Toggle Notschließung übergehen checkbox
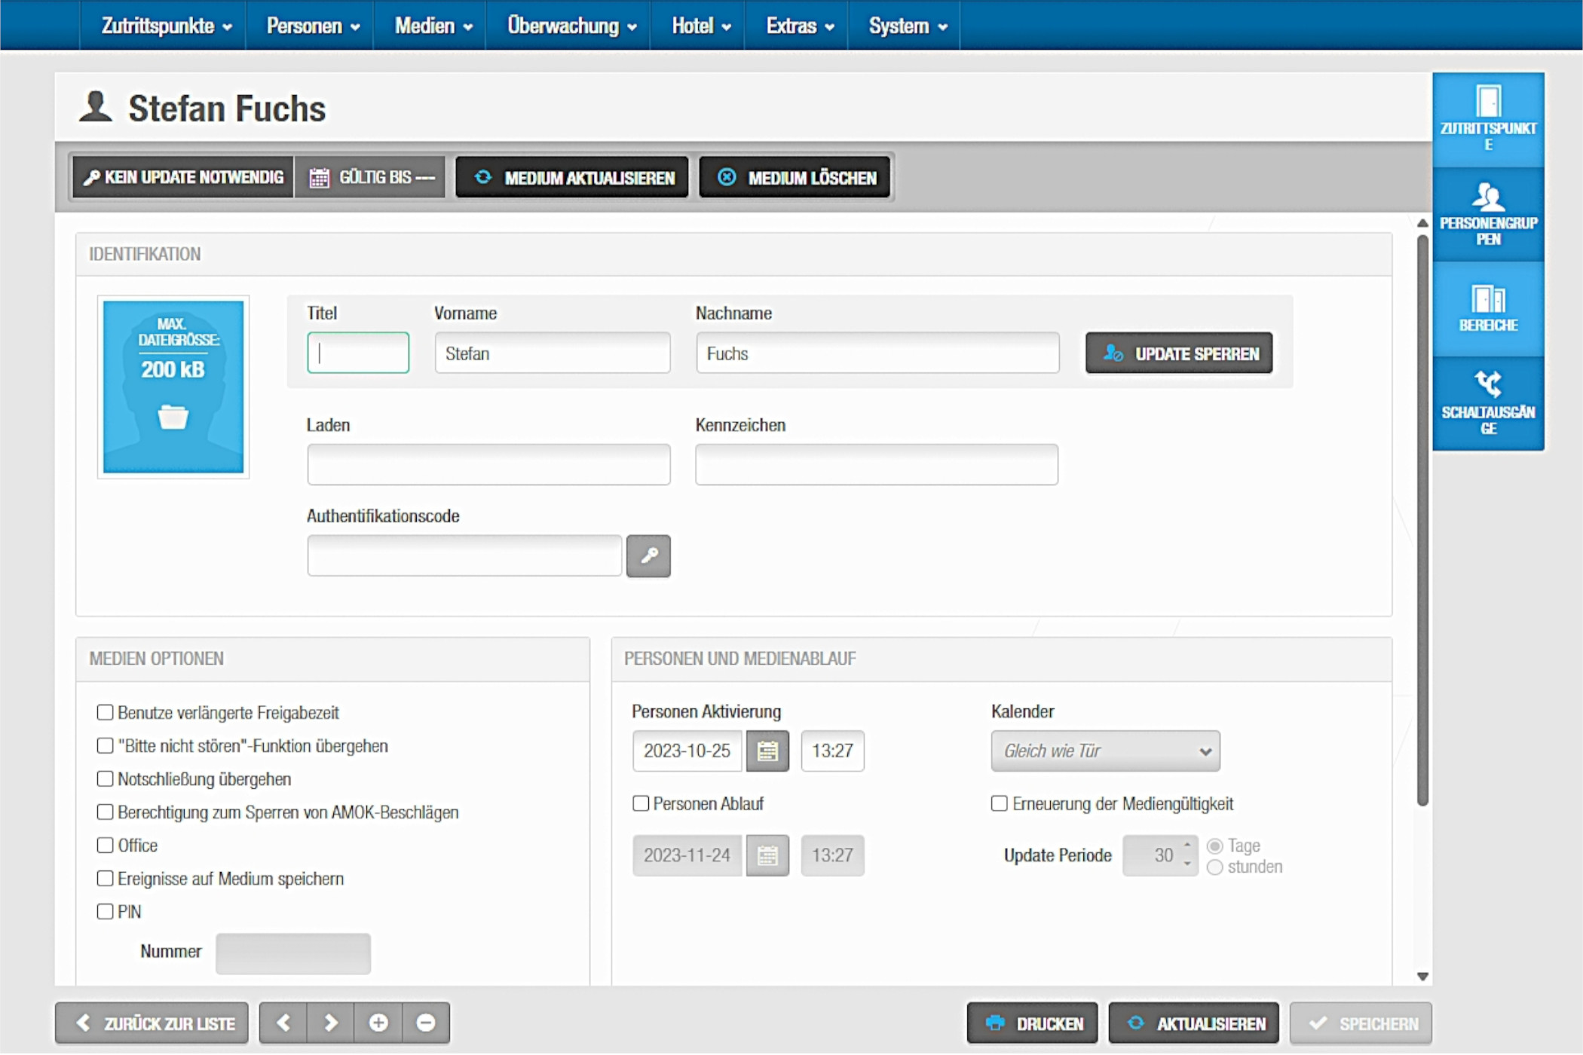This screenshot has height=1055, width=1583. click(105, 779)
